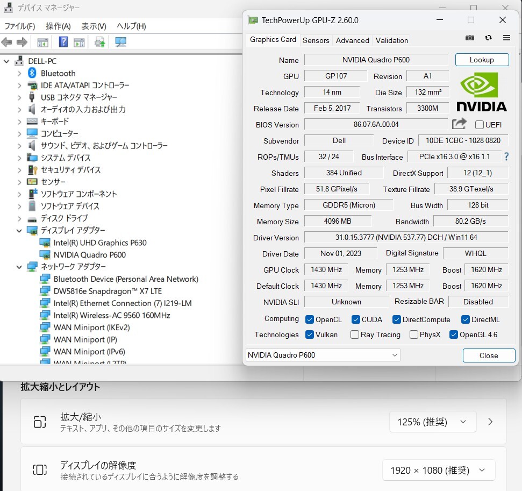
Task: Select WAN Miniport (IKEv2) adapter
Action: [91, 328]
